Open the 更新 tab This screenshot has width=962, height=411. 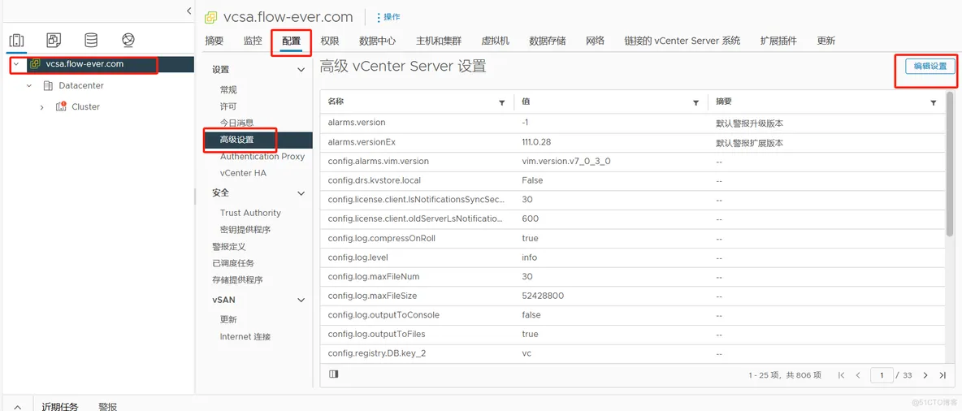point(825,41)
